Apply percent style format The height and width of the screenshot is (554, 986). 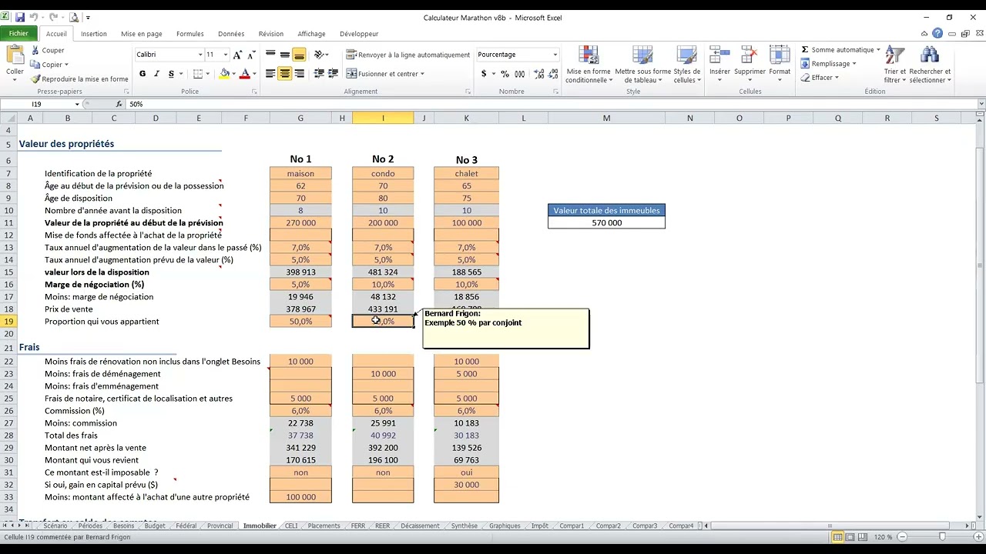click(x=505, y=74)
